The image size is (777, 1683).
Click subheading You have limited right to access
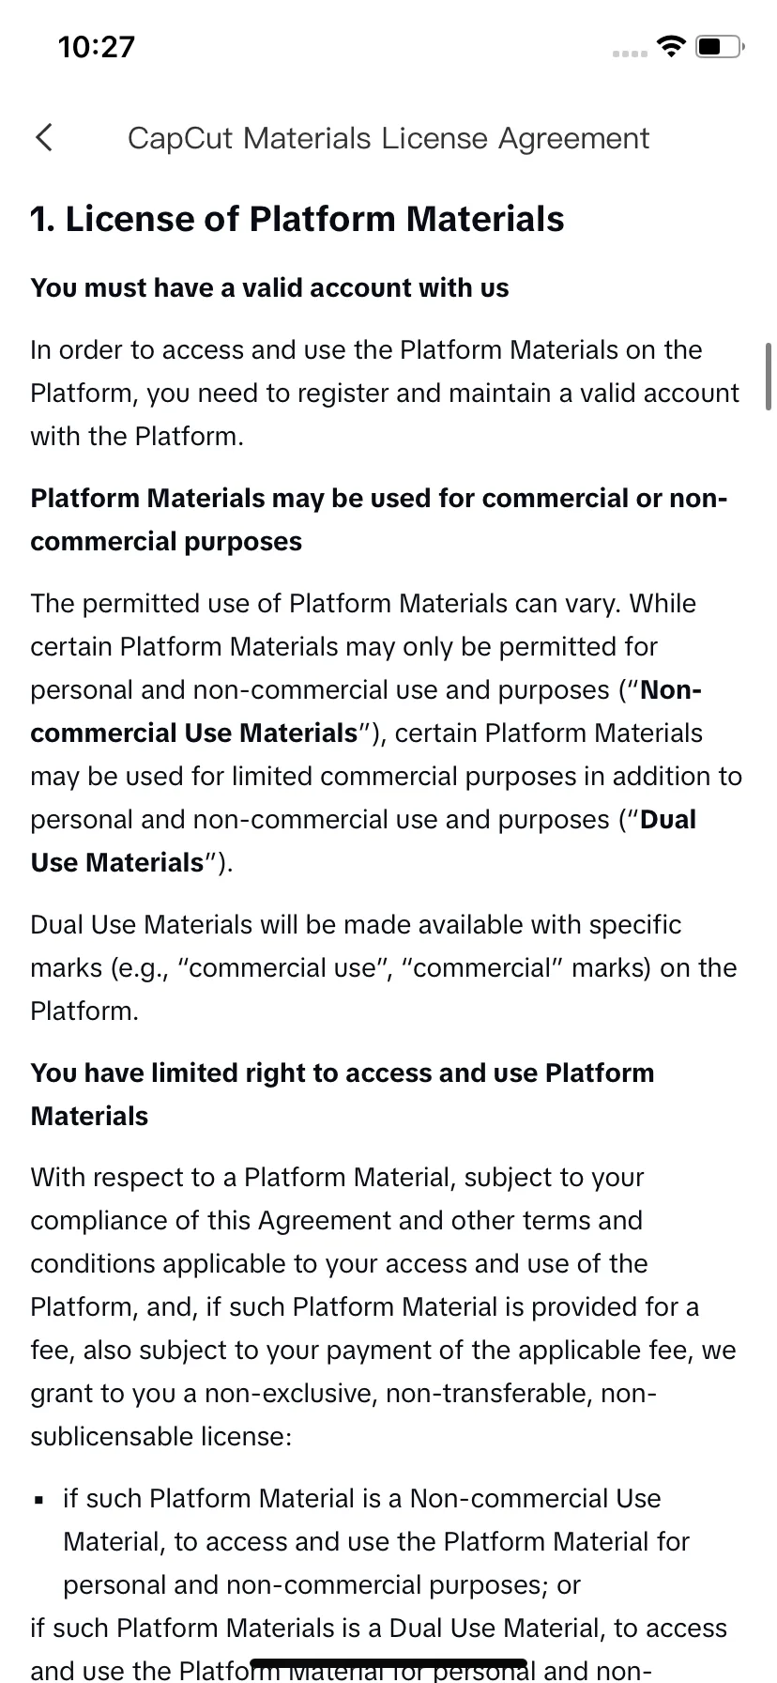(x=343, y=1094)
